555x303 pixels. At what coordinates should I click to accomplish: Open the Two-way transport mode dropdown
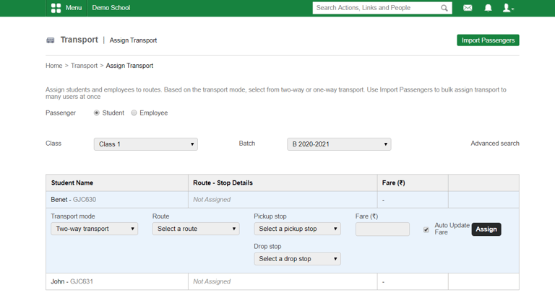coord(95,229)
